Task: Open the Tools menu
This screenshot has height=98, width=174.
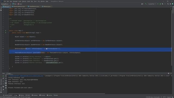Action: pos(35,1)
